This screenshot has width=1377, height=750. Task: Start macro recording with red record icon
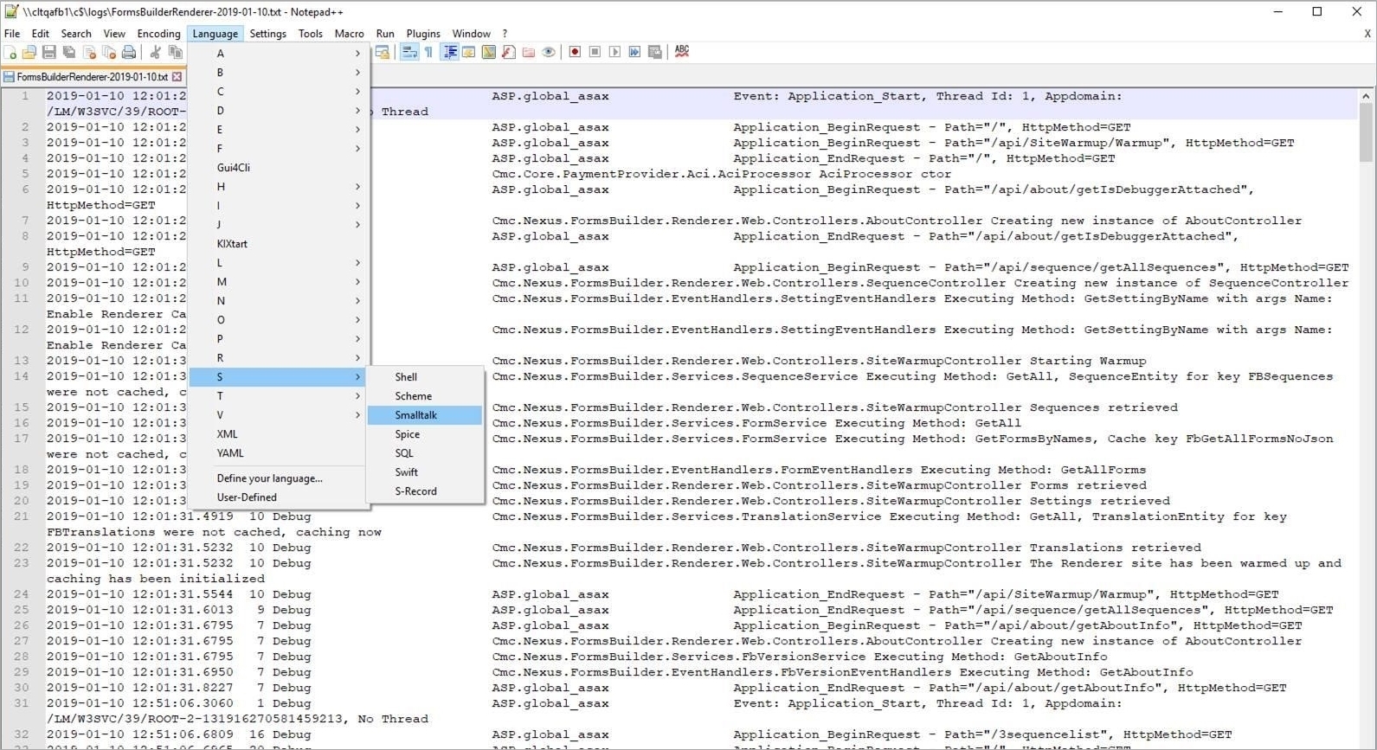pyautogui.click(x=575, y=52)
